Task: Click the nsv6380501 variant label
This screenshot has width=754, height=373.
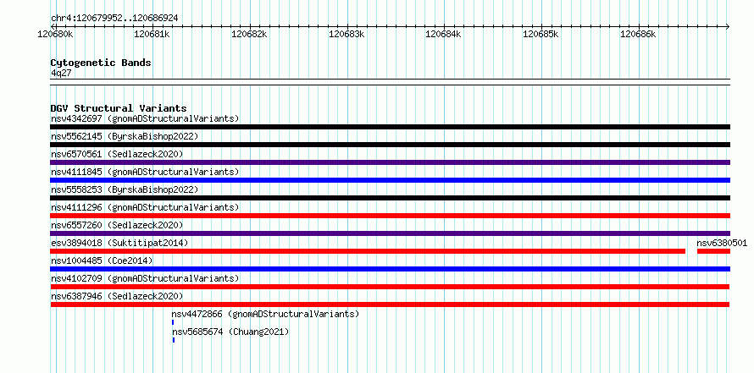Action: pos(722,243)
